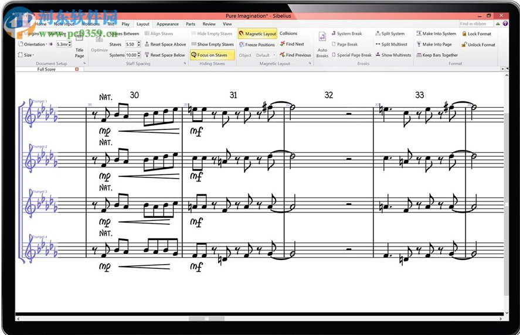Toggle Show Multirests
The height and width of the screenshot is (335, 520).
click(x=393, y=55)
